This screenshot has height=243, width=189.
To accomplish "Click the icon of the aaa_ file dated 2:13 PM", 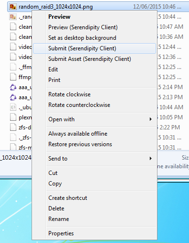I will point(13,97).
